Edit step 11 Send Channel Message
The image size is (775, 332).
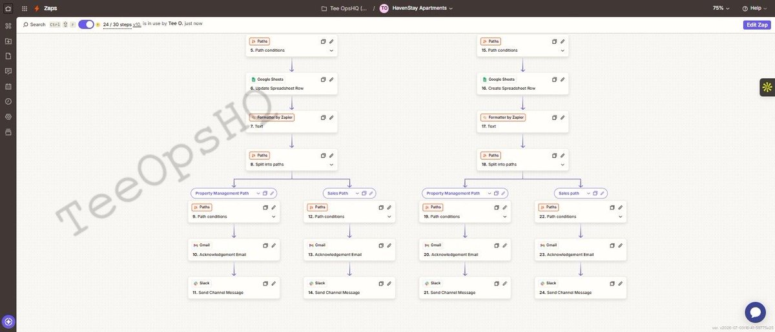point(274,284)
